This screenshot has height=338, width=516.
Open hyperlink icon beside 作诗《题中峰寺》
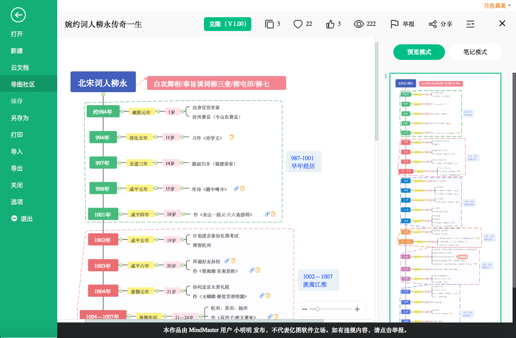coord(236,189)
